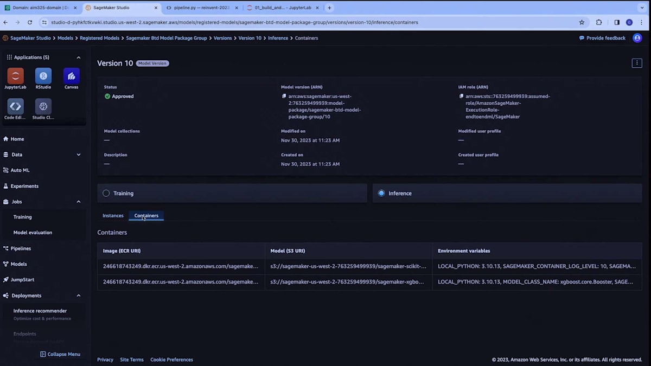The height and width of the screenshot is (366, 651).
Task: Open the browser tab list dropdown
Action: (x=642, y=8)
